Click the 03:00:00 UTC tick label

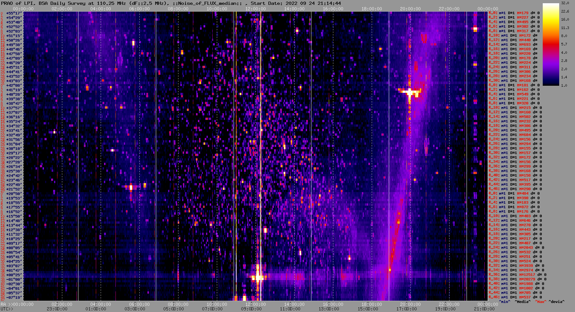point(135,309)
